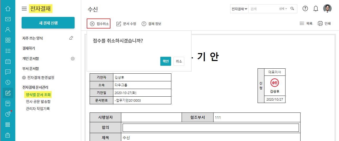Click edit pencil beside 자주 쓰는 양식
339x141 pixels.
pyautogui.click(x=71, y=38)
